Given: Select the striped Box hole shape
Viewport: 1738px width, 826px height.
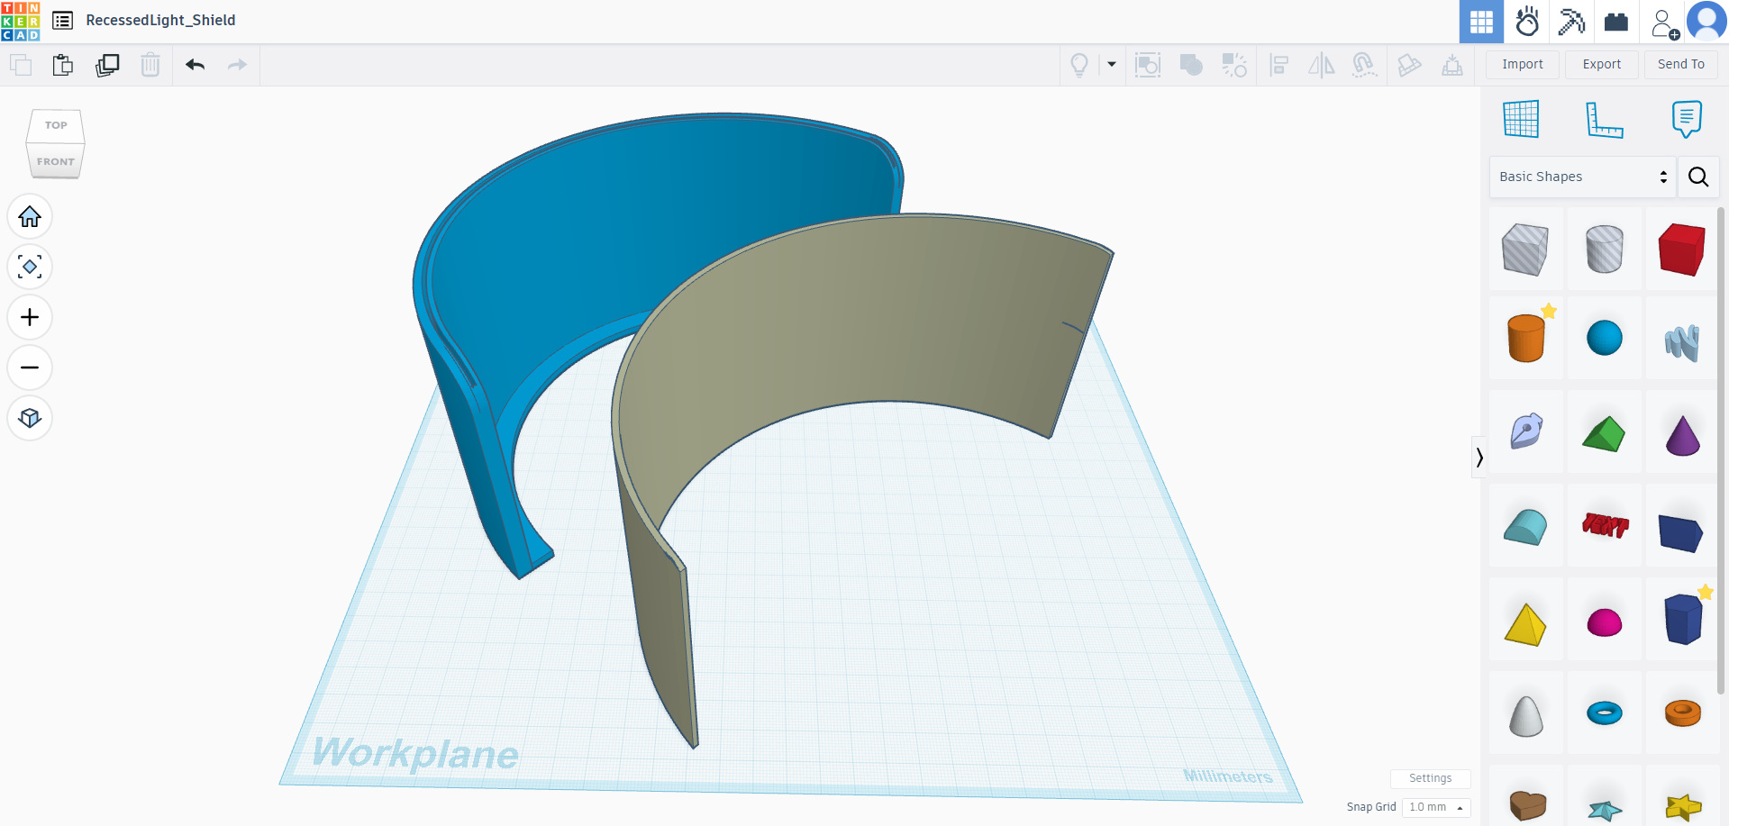Looking at the screenshot, I should [x=1526, y=249].
